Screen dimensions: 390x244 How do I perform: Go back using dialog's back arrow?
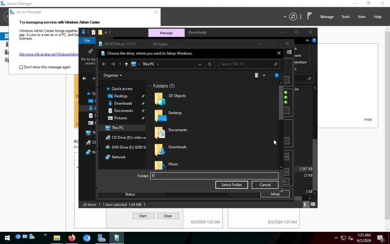coord(104,64)
